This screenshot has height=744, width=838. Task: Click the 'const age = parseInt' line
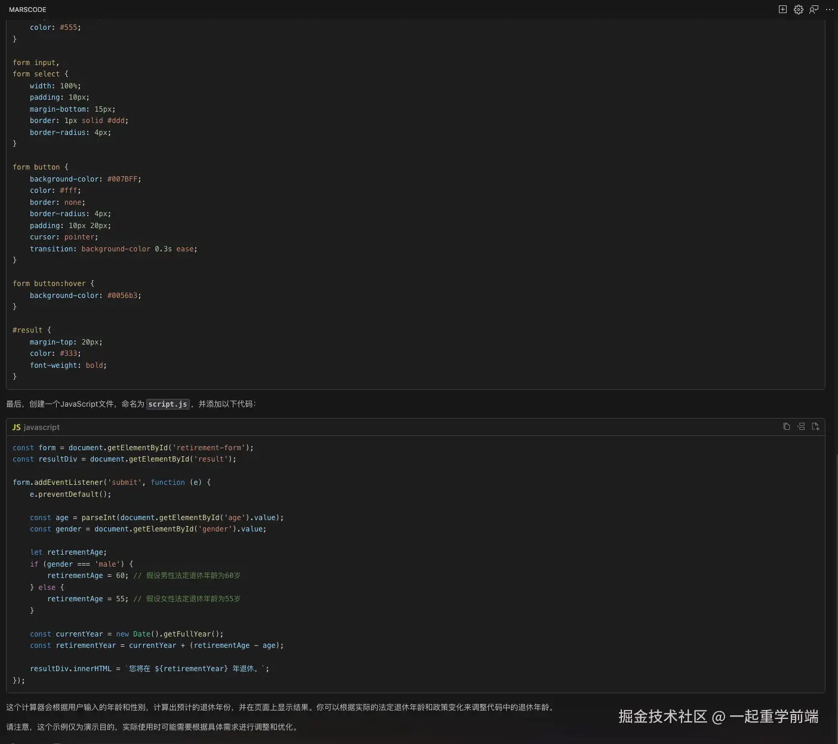coord(157,518)
